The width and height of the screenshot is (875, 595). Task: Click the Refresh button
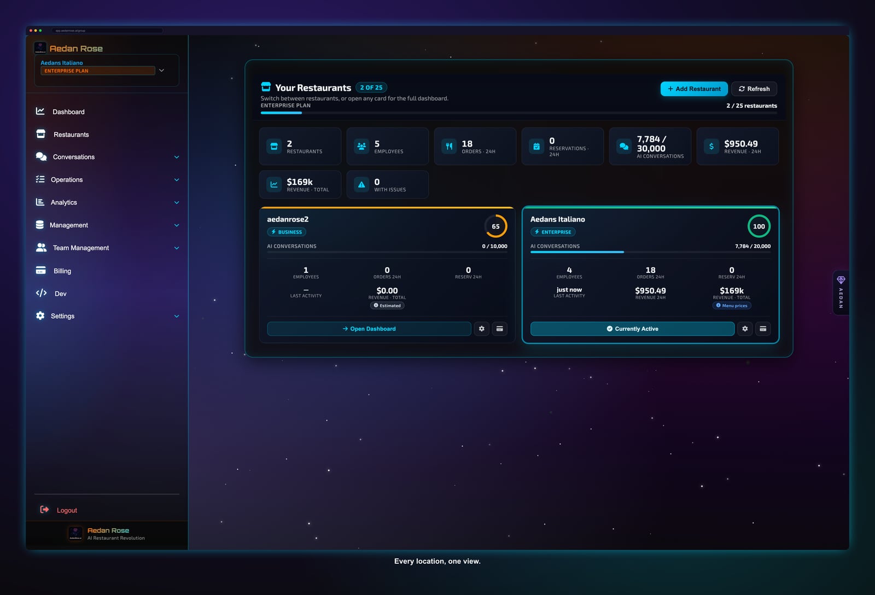[x=754, y=89]
